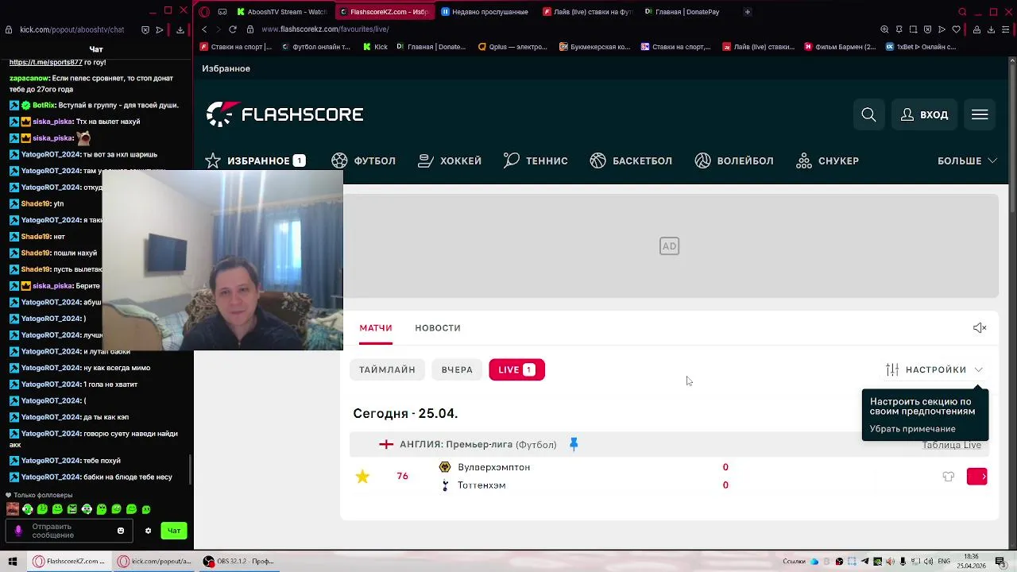Image resolution: width=1017 pixels, height=572 pixels.
Task: Open the АНГЛИЯ: Премьер-лига league link
Action: (x=456, y=444)
